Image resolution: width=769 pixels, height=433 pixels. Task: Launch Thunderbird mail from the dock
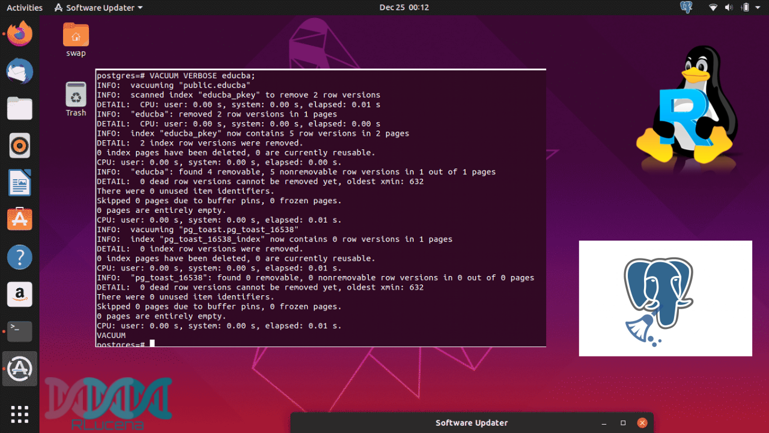[x=20, y=72]
